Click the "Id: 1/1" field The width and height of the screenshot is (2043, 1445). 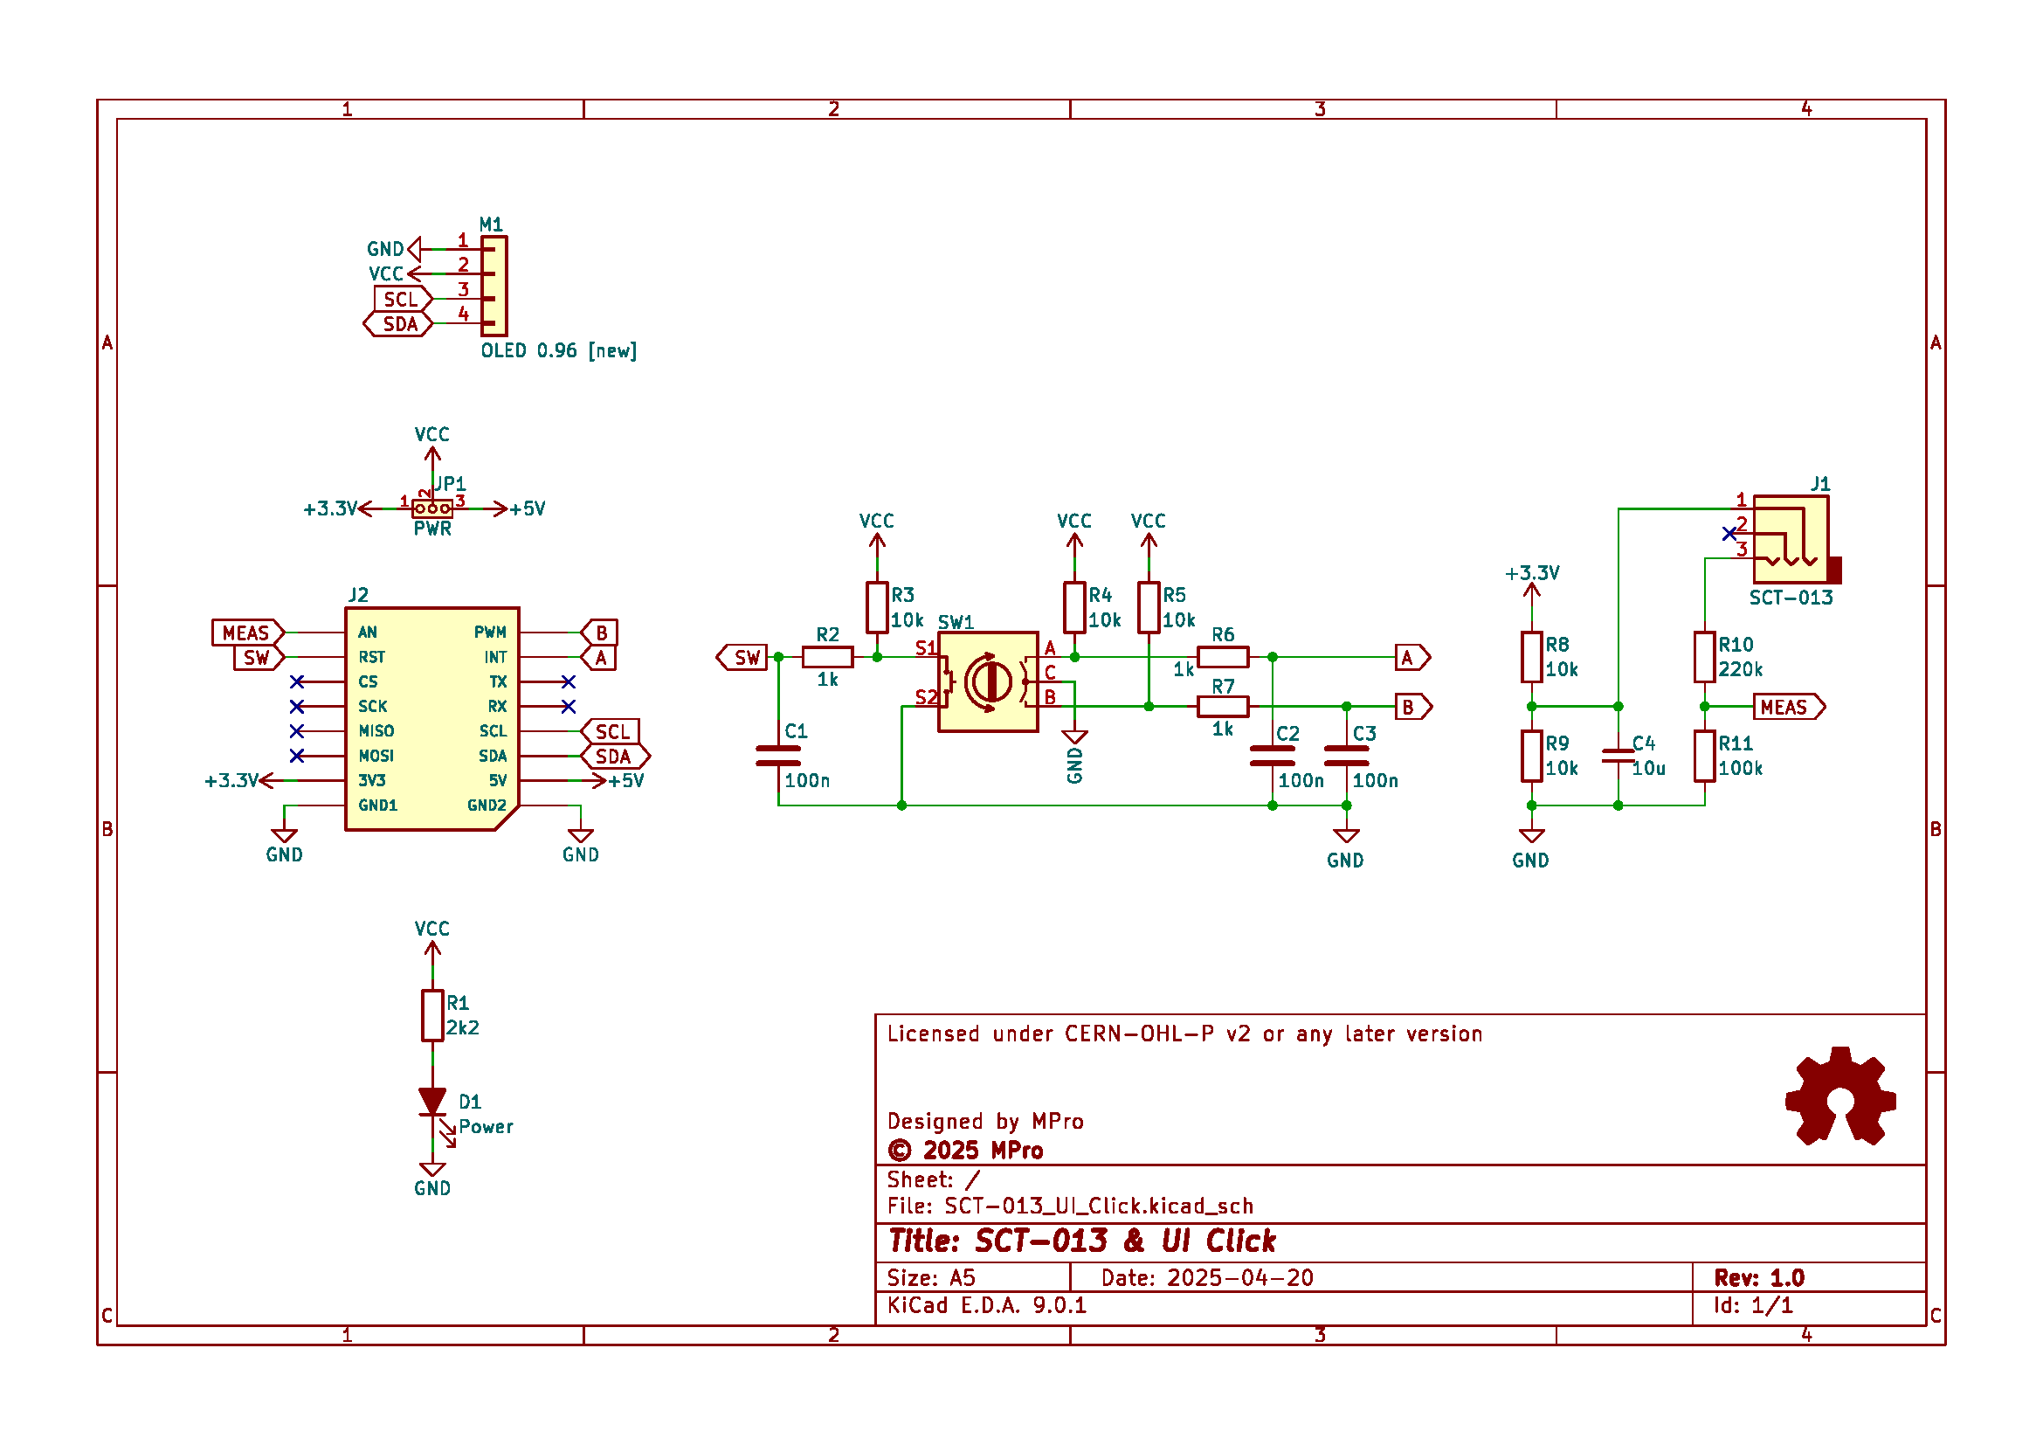click(x=1753, y=1305)
